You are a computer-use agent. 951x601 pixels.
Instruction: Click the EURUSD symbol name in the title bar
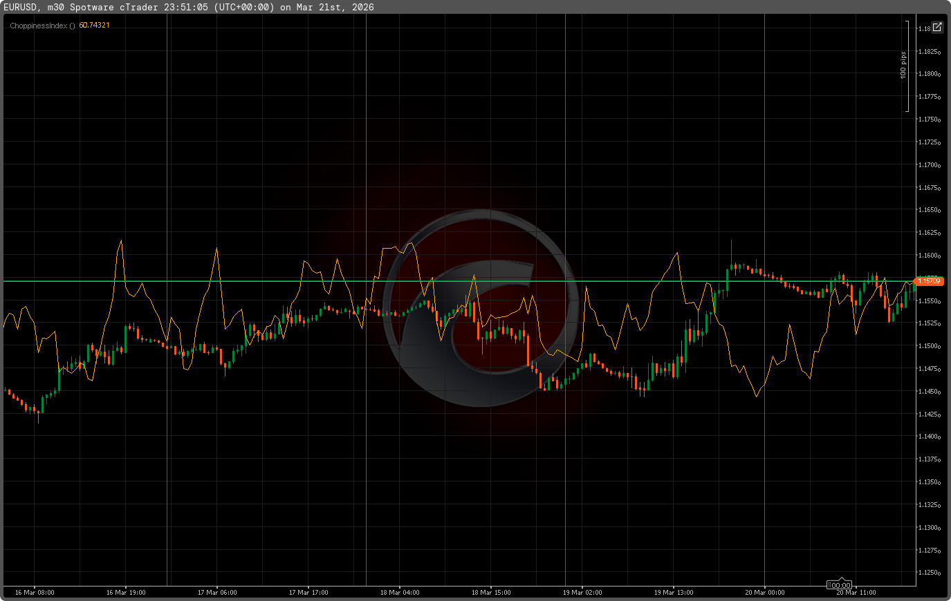(21, 7)
